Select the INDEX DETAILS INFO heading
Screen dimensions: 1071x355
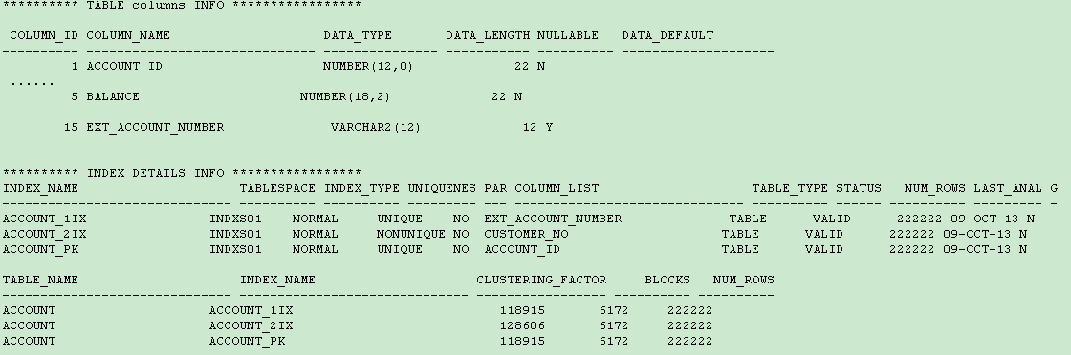point(182,173)
